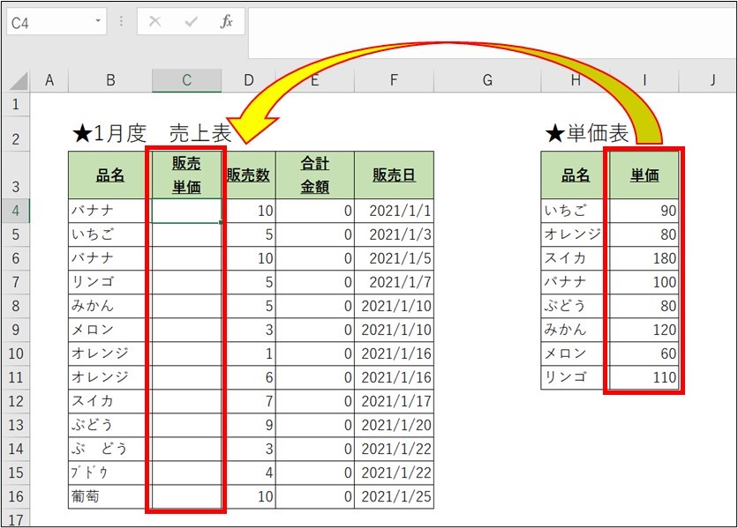Open the Name Box dropdown arrow
Image resolution: width=738 pixels, height=528 pixels.
[98, 21]
